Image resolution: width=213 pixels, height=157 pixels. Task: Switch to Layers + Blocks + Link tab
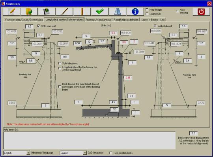pyautogui.click(x=153, y=20)
